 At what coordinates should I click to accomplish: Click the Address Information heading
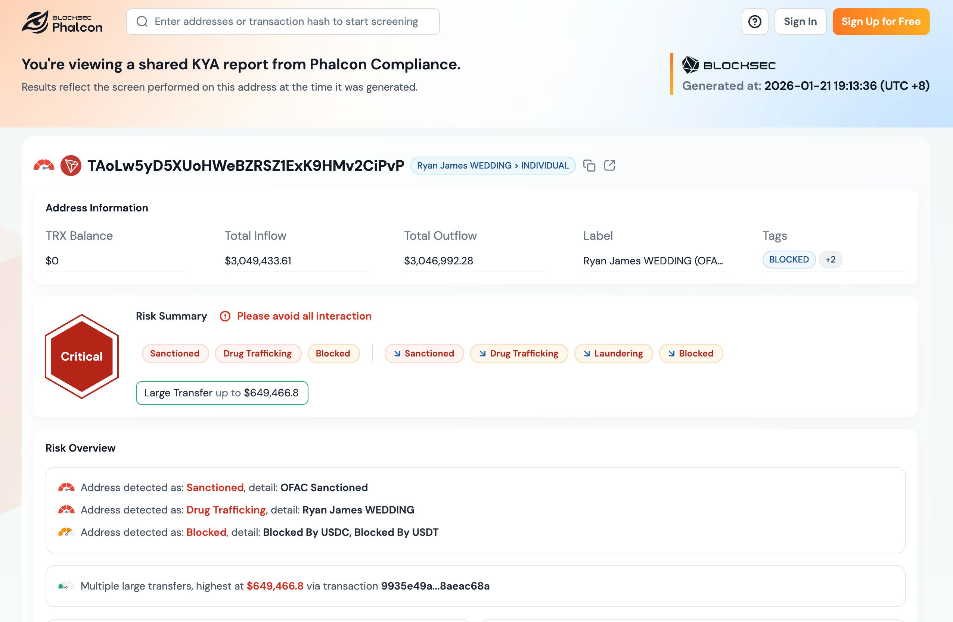pos(97,208)
